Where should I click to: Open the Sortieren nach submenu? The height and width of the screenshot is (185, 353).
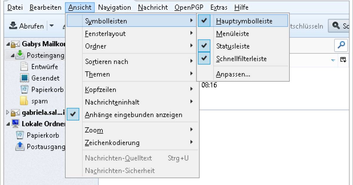coord(132,62)
